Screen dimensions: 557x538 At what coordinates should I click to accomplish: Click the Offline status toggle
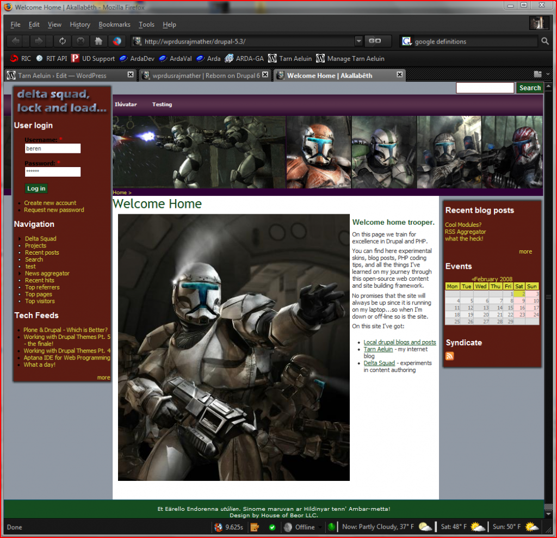click(x=302, y=527)
